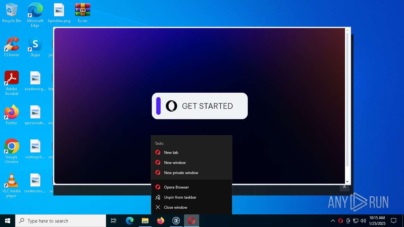Open the clock and date display
The width and height of the screenshot is (404, 227).
377,221
